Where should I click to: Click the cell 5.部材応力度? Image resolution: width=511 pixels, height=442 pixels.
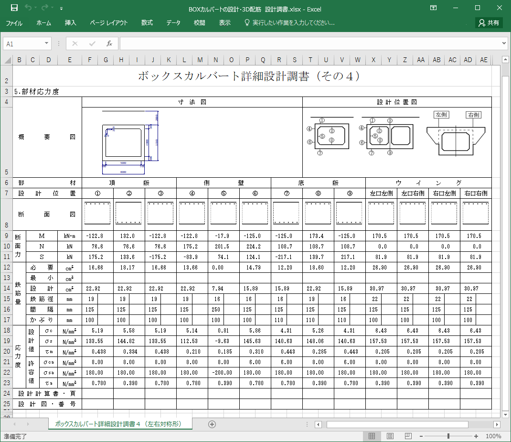tap(36, 92)
